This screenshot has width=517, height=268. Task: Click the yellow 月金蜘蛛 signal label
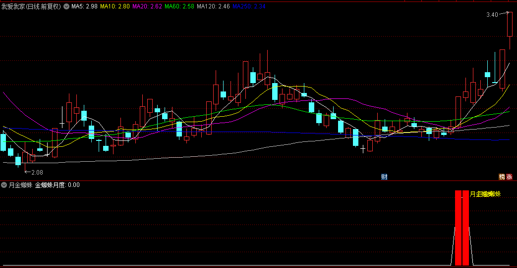pyautogui.click(x=485, y=194)
